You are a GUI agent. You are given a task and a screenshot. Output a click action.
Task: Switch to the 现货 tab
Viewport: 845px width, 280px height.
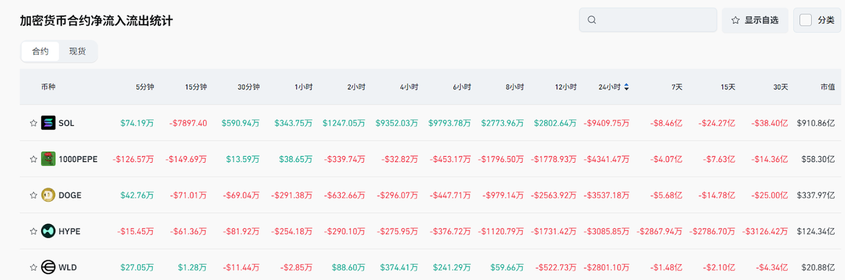click(77, 51)
